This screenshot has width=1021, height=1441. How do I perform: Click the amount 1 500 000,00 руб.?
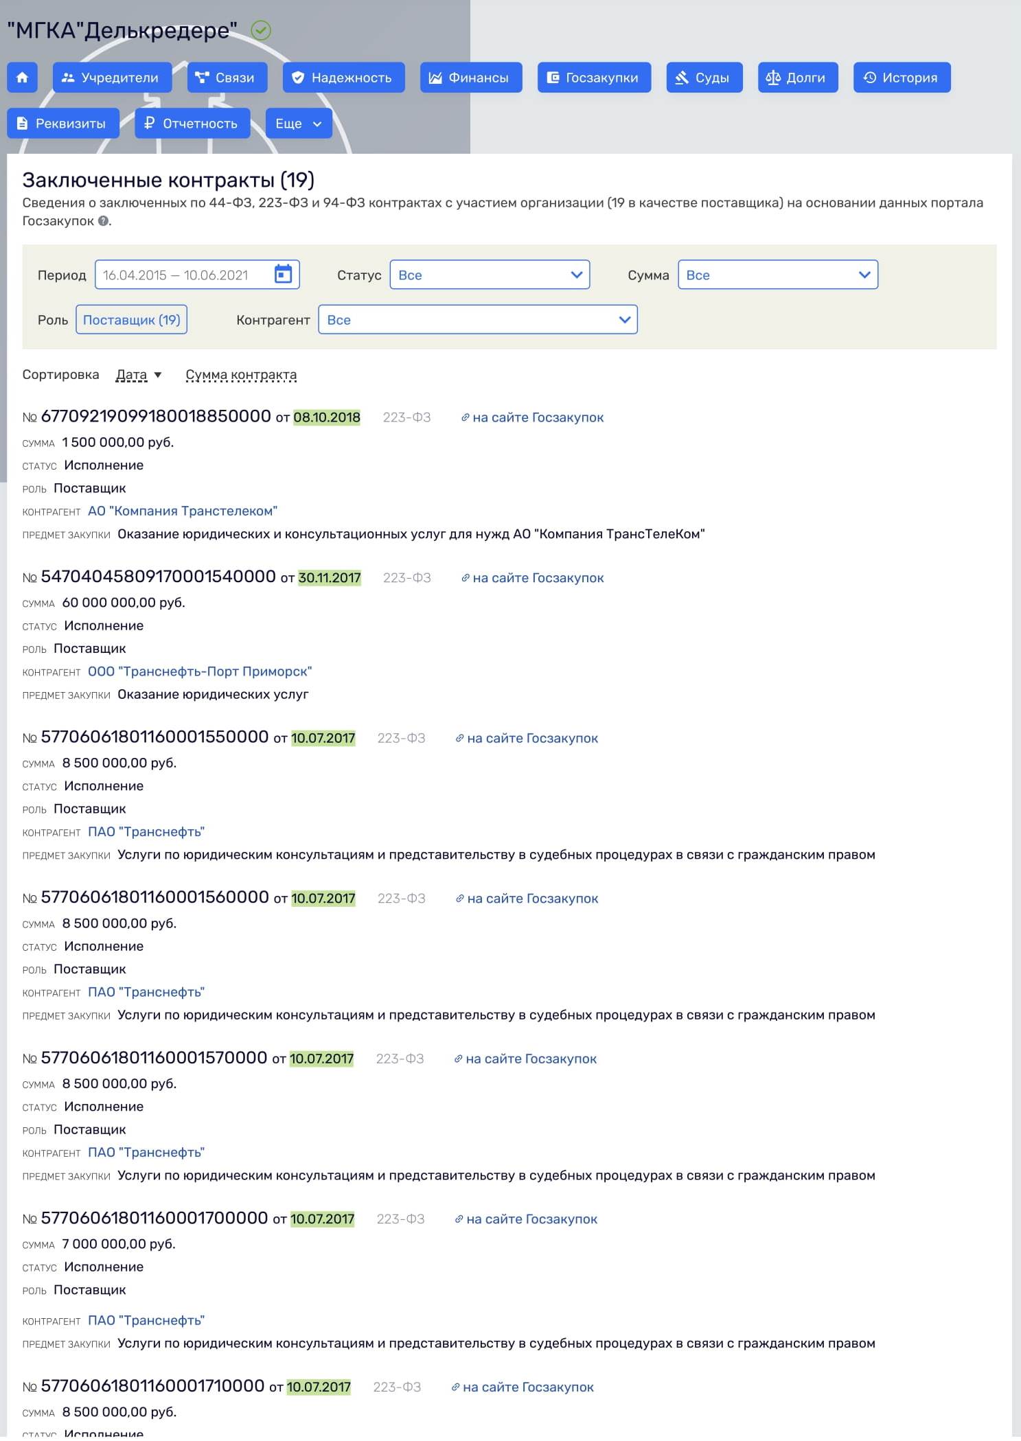click(x=118, y=442)
